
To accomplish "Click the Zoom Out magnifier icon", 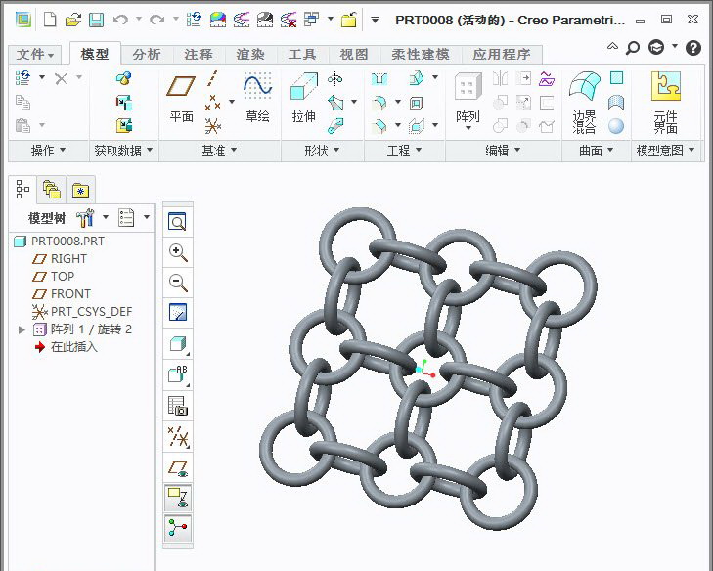I will (x=178, y=283).
